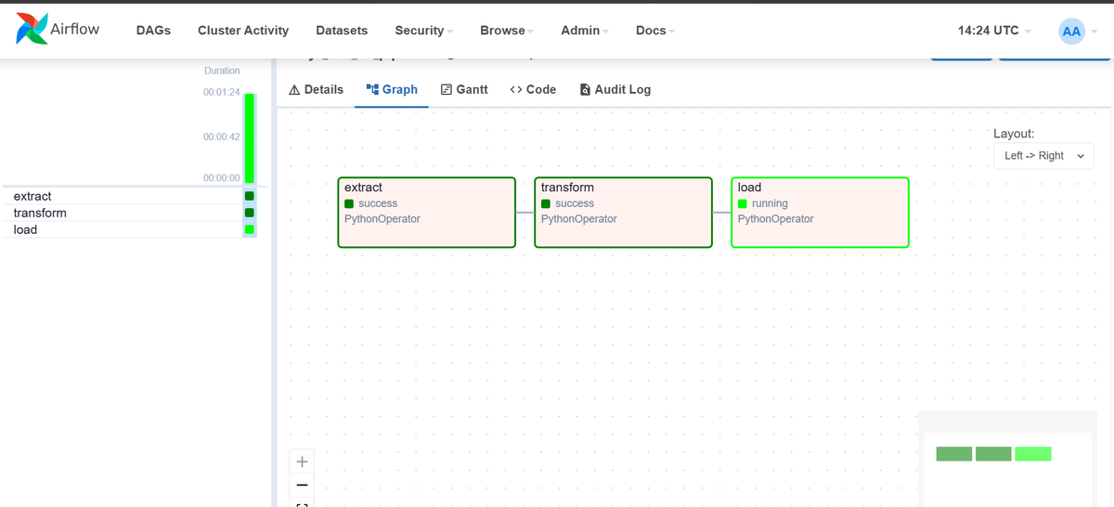Click the success status icon on transform node
Image resolution: width=1114 pixels, height=507 pixels.
coord(546,203)
